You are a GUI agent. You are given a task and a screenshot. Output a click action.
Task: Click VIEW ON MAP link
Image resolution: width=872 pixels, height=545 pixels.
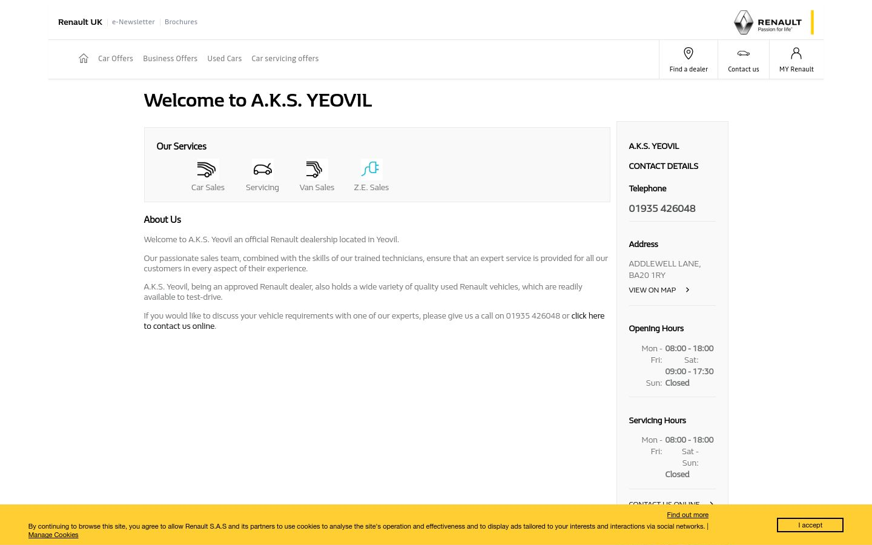coord(652,290)
